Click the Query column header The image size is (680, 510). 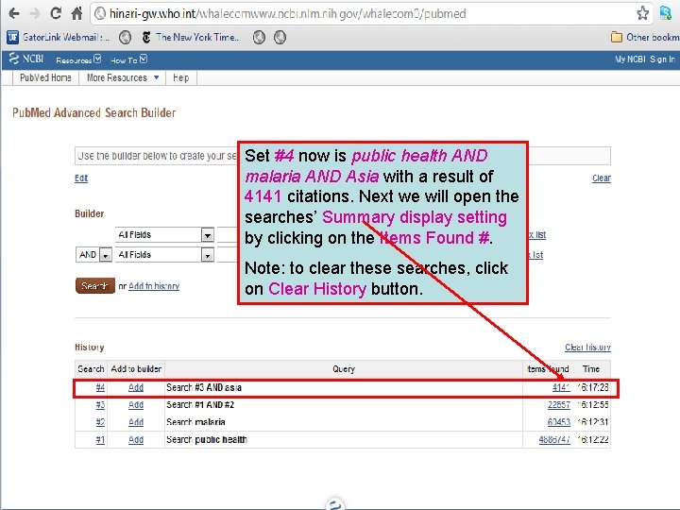344,369
